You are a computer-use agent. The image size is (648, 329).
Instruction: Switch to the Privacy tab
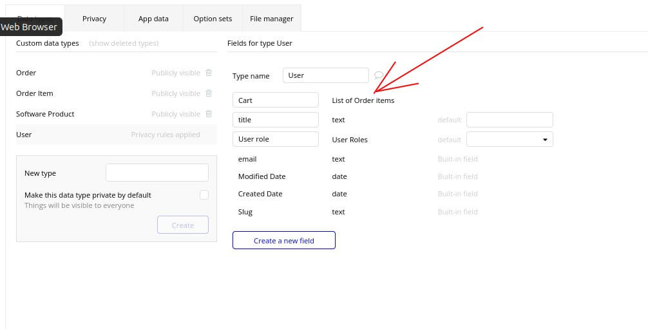pyautogui.click(x=94, y=19)
